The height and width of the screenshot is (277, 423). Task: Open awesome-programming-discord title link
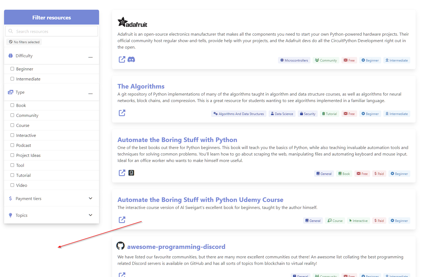[176, 247]
